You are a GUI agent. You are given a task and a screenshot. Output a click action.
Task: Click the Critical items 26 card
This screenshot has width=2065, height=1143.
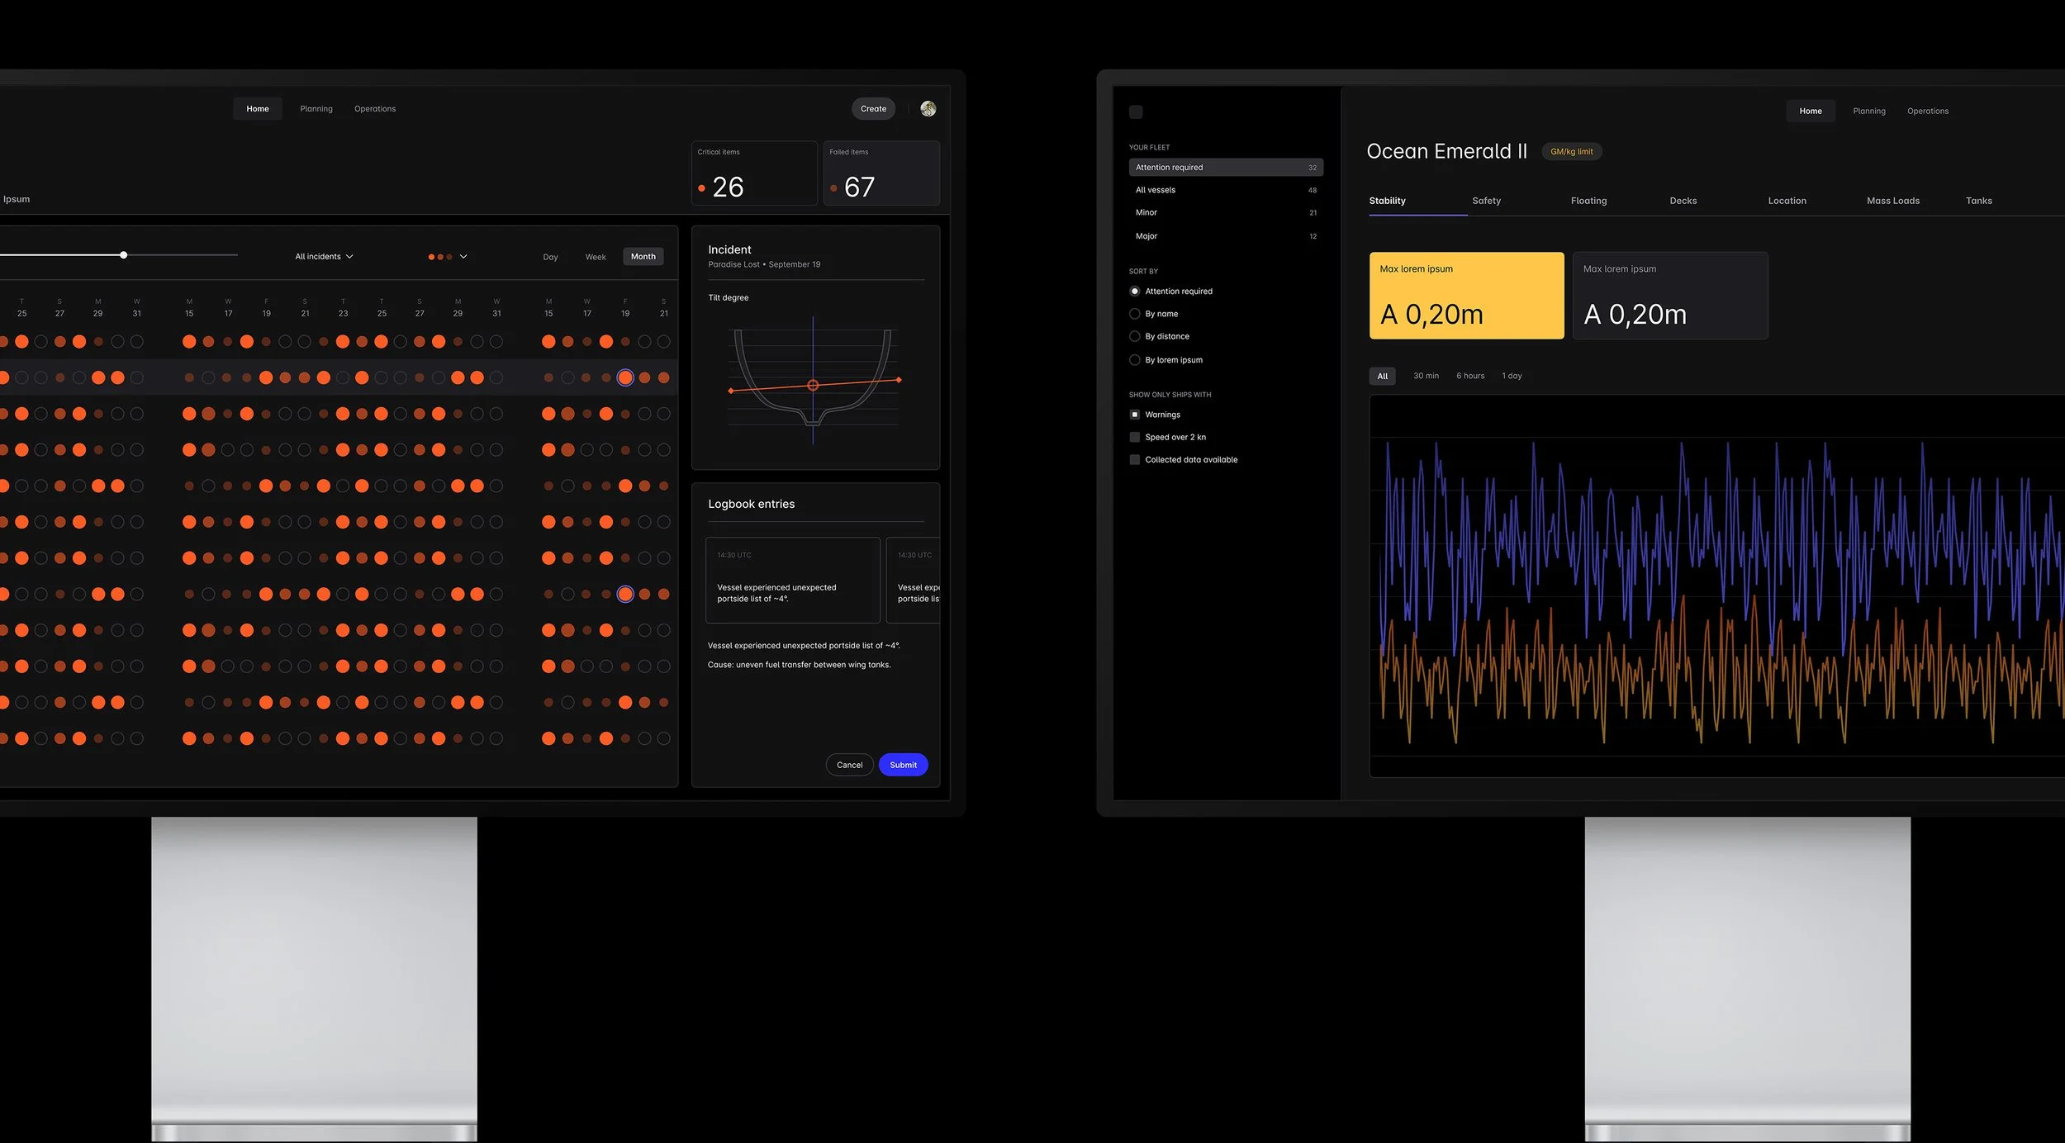753,173
